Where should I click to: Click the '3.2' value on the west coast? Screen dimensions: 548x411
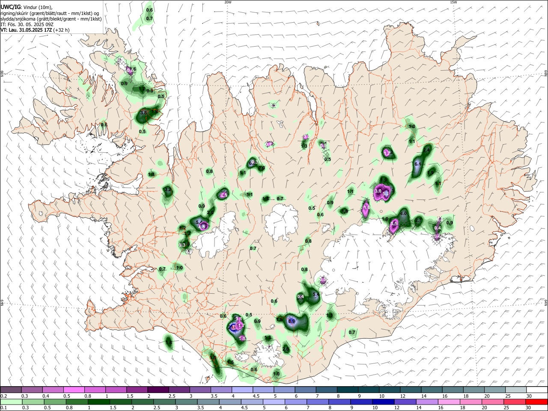coord(168,189)
